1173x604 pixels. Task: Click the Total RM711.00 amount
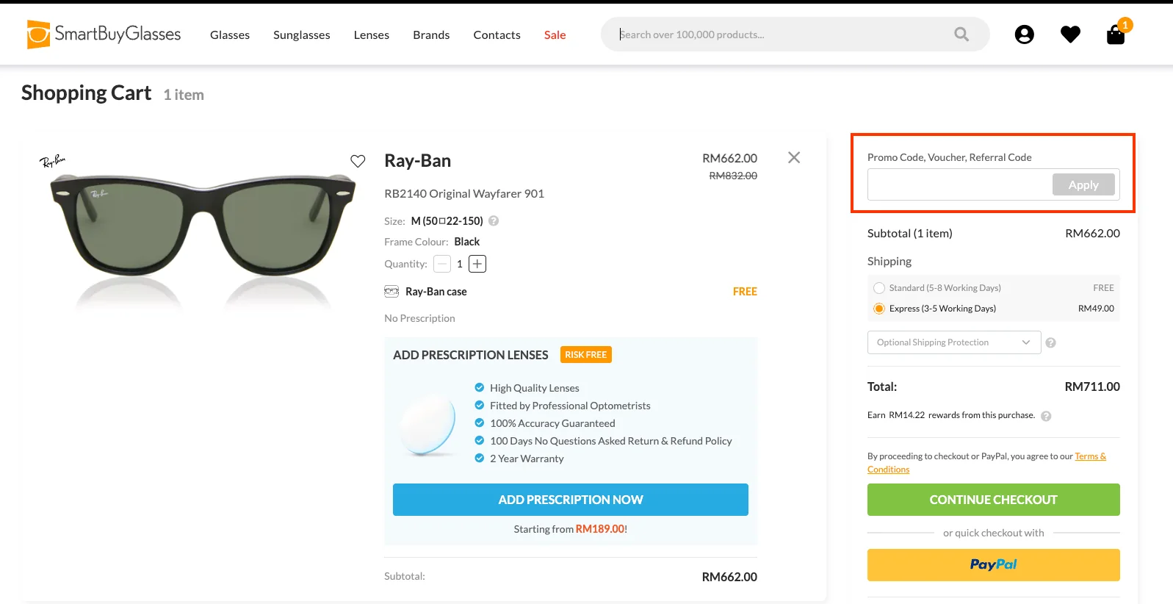1092,387
